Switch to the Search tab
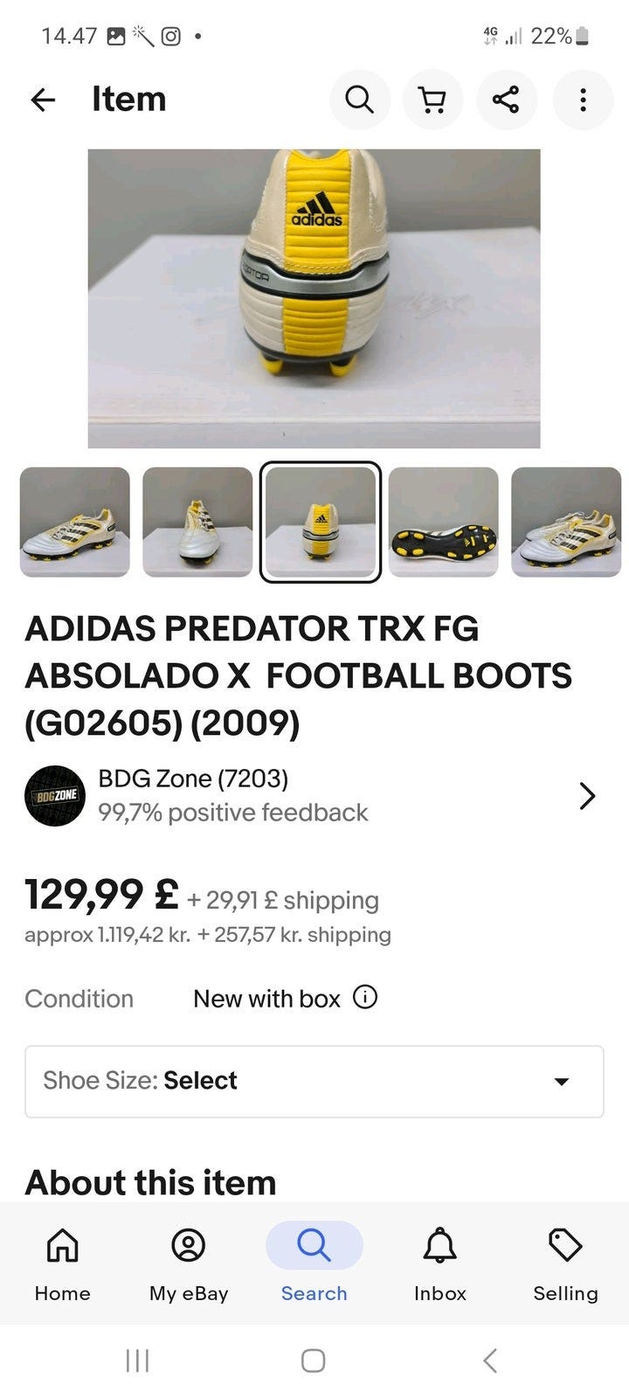629x1398 pixels. 314,1263
